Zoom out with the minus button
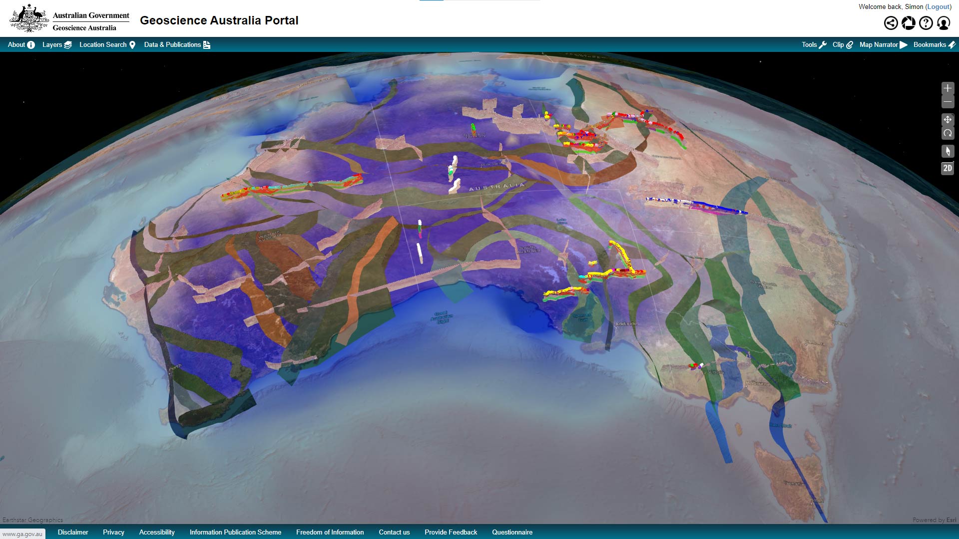 click(x=947, y=102)
